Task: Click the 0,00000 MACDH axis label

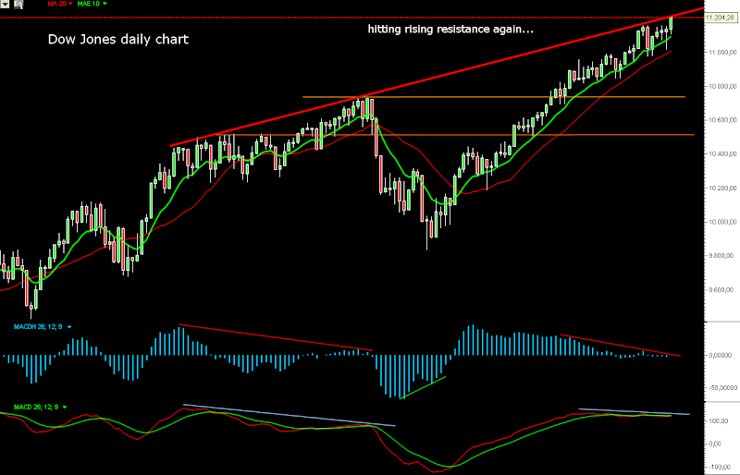Action: 721,355
